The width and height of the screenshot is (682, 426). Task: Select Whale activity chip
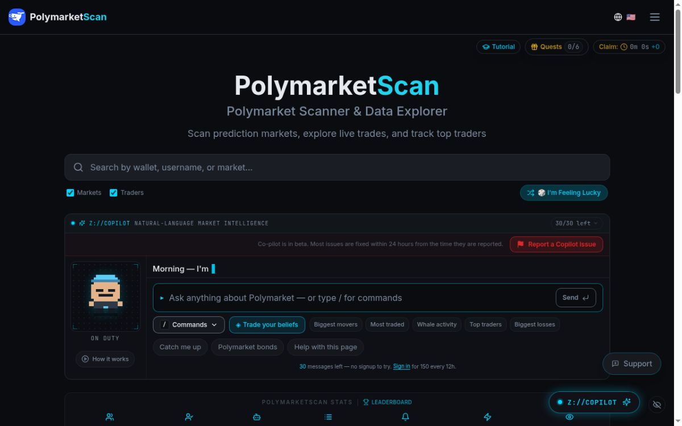click(x=437, y=324)
